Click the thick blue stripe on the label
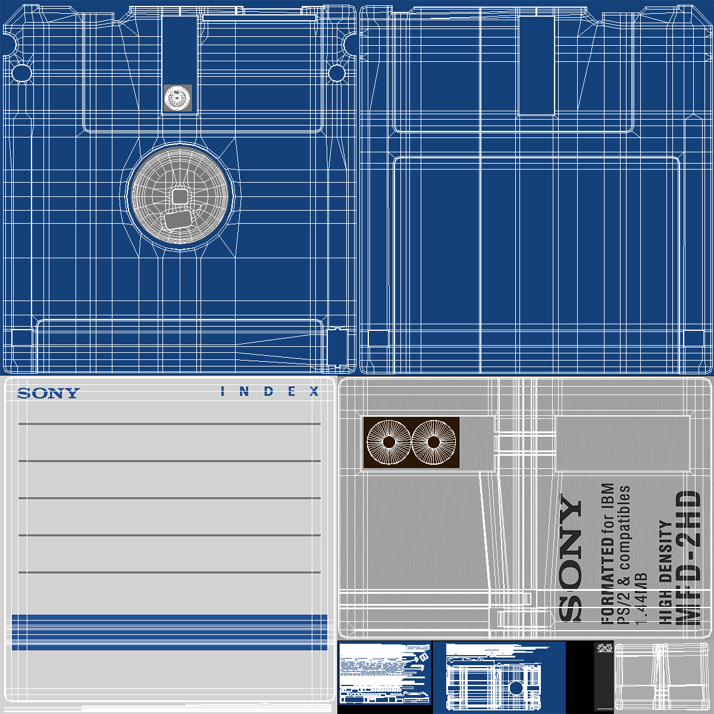The width and height of the screenshot is (714, 714). 170,632
